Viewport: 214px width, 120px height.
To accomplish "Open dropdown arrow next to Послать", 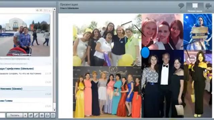I will click(25, 115).
